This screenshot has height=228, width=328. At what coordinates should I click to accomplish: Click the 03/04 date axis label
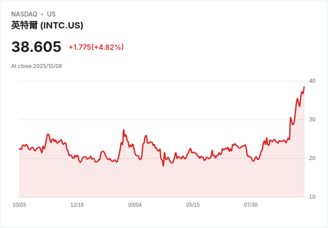point(135,205)
